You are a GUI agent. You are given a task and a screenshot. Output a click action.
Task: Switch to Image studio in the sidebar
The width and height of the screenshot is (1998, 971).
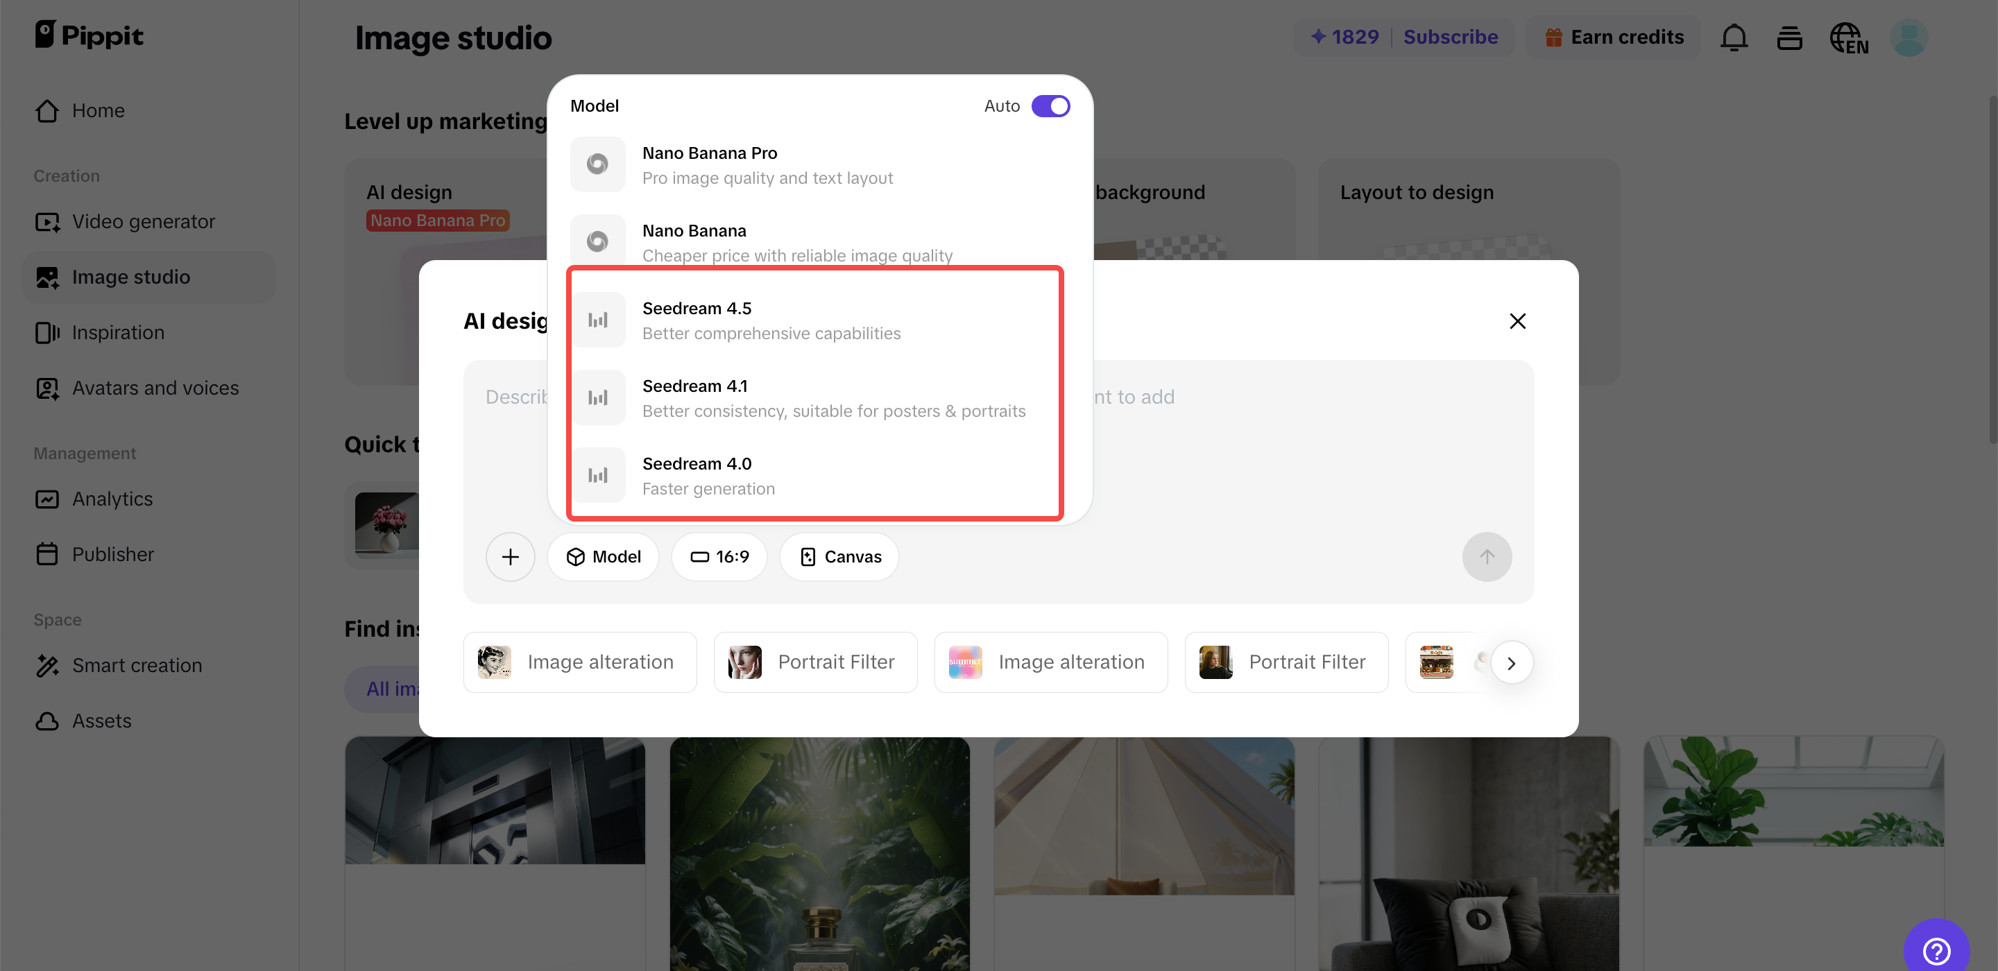point(130,277)
